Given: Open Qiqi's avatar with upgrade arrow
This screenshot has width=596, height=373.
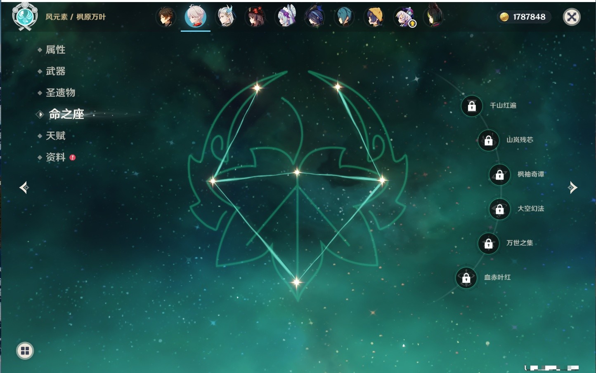Looking at the screenshot, I should pos(404,17).
